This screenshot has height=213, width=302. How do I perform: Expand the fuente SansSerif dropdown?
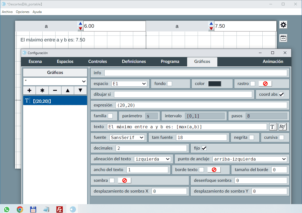click(127, 137)
